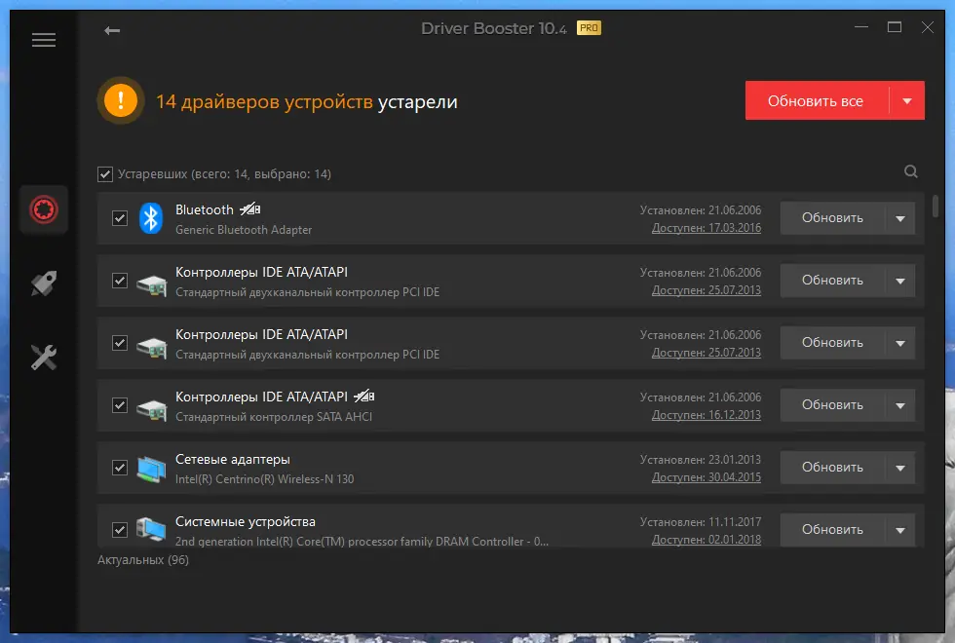This screenshot has height=643, width=955.
Task: Minimize the Driver Booster window
Action: coord(861,27)
